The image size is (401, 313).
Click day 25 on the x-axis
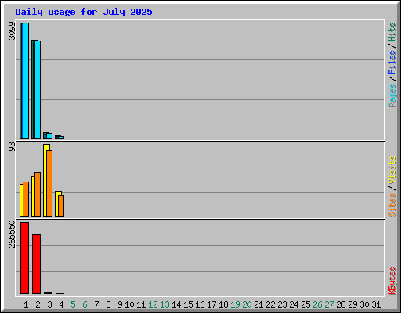coord(305,304)
